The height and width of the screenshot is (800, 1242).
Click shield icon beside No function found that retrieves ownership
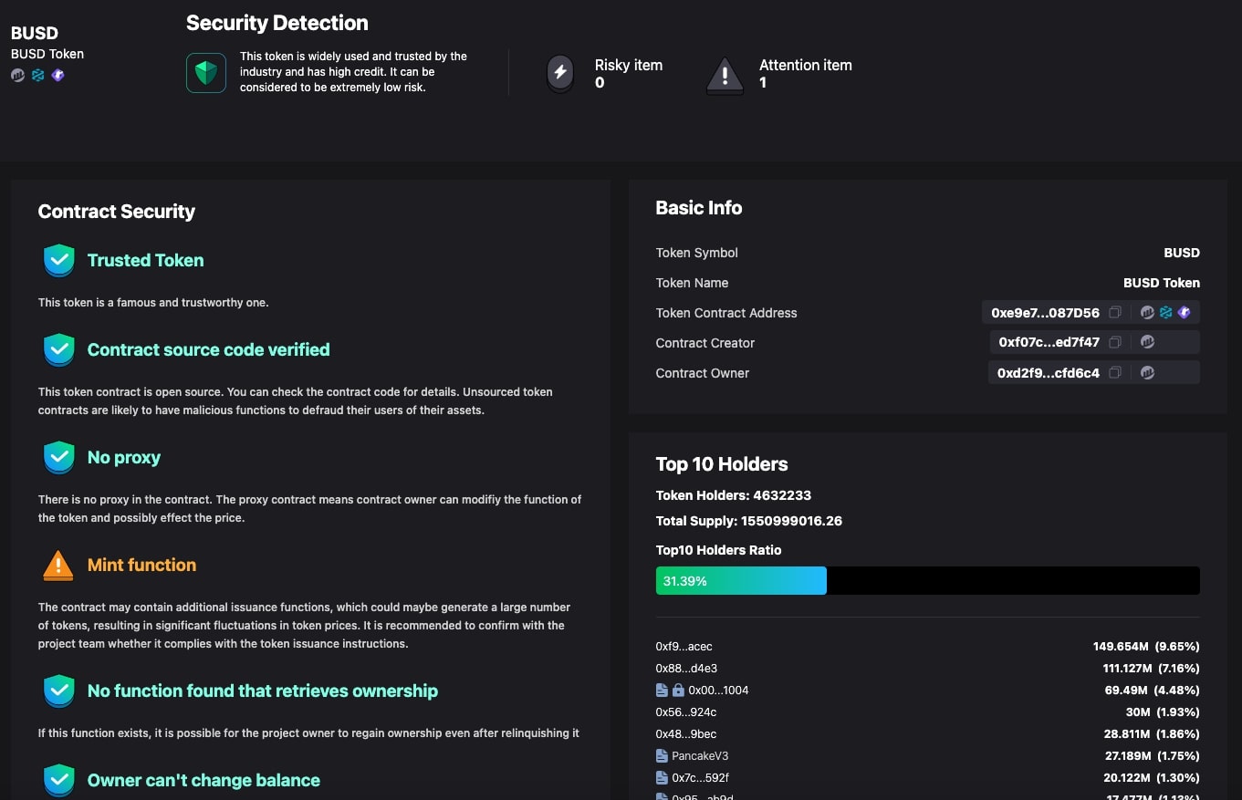(59, 691)
